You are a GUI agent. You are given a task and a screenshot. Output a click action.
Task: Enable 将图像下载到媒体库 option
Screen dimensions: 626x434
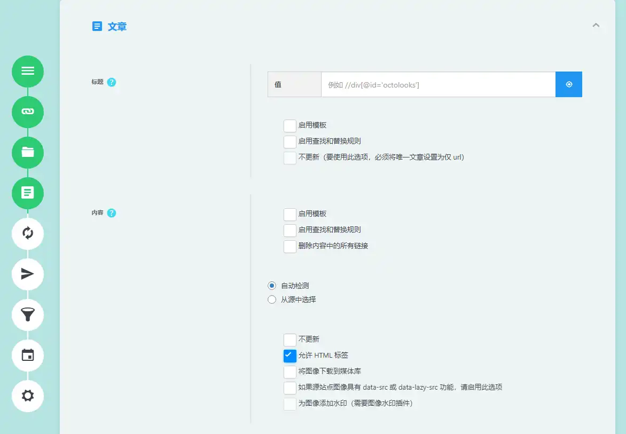(289, 371)
